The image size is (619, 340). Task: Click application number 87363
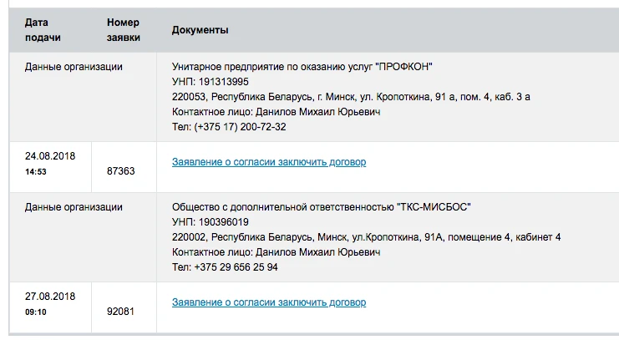click(x=121, y=171)
